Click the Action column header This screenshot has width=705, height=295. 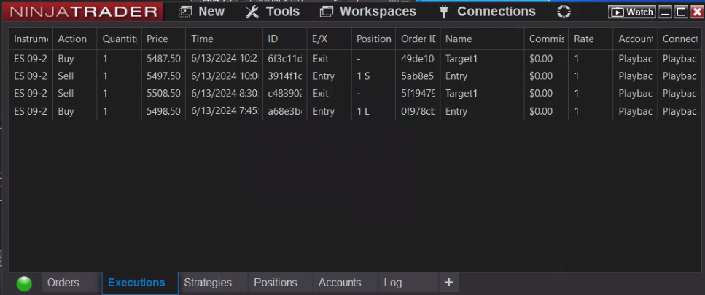(72, 39)
